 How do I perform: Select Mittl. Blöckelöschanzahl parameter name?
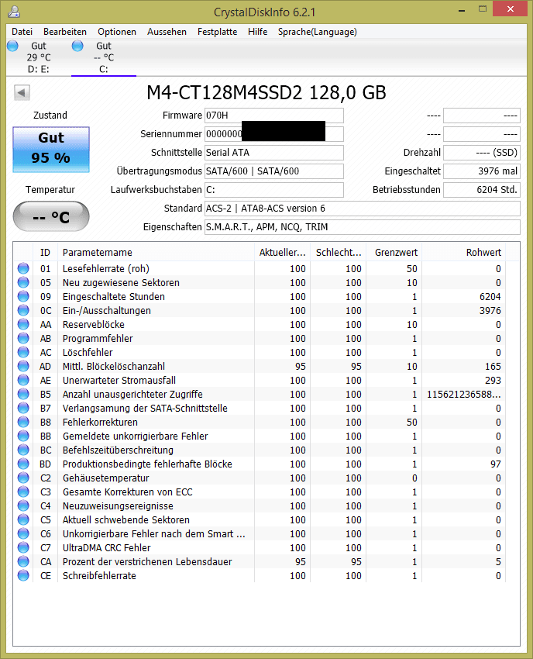[x=114, y=367]
